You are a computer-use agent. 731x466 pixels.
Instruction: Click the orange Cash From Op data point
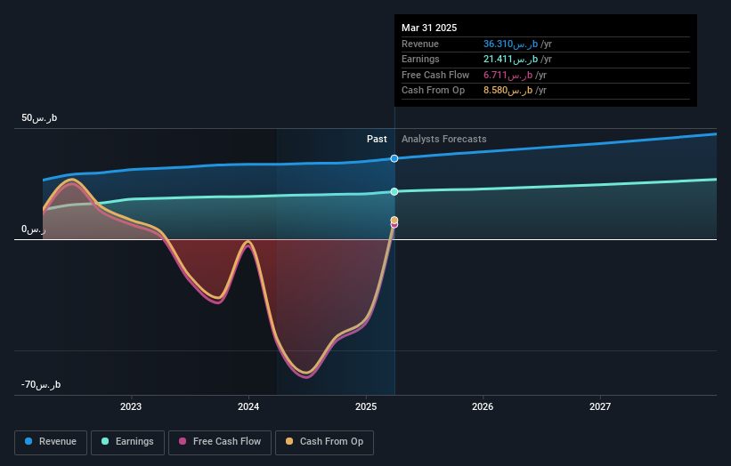[x=394, y=221]
